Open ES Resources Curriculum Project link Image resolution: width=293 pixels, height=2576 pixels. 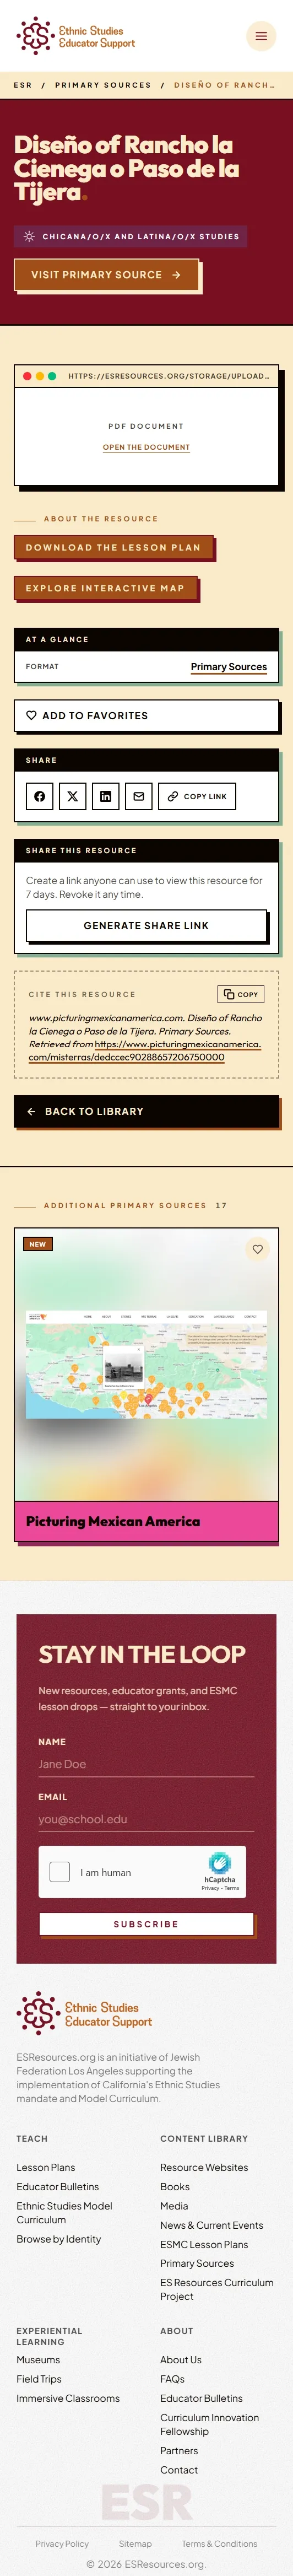coord(217,2289)
